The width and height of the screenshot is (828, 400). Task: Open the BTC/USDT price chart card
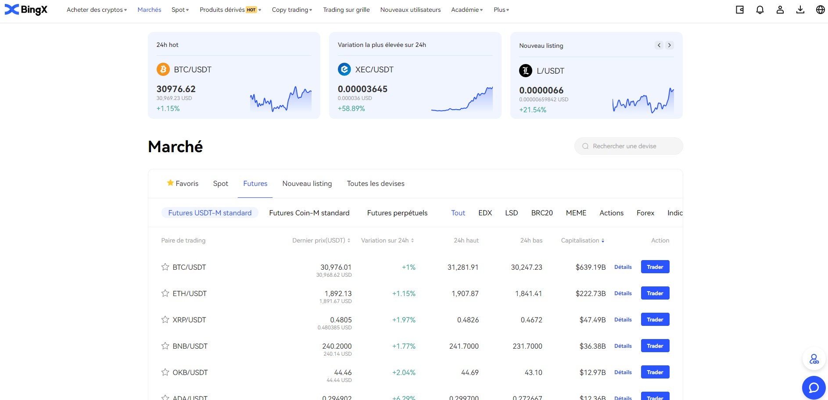[x=234, y=75]
